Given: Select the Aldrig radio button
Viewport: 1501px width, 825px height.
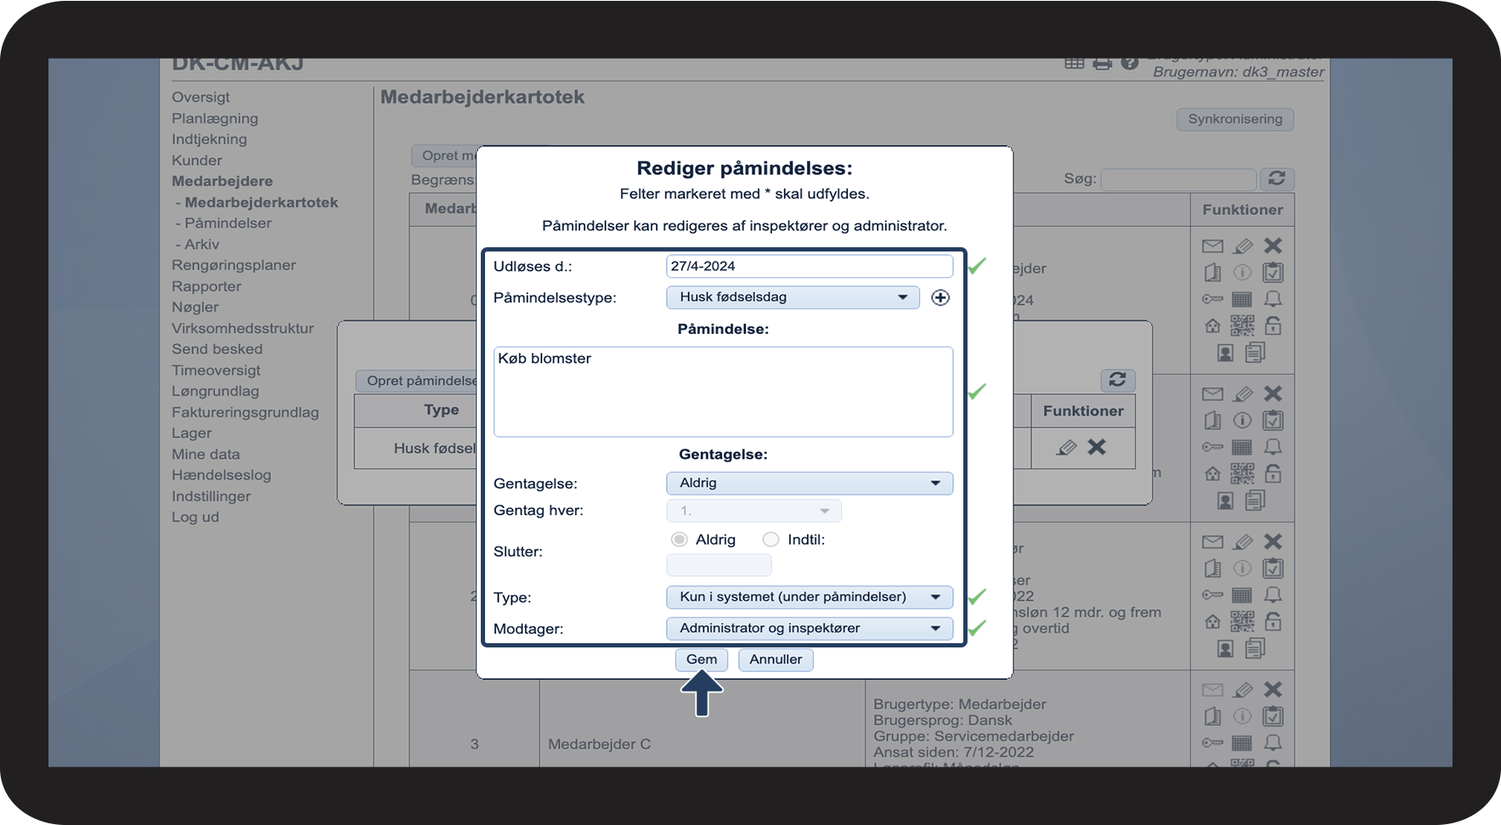Looking at the screenshot, I should pos(679,540).
